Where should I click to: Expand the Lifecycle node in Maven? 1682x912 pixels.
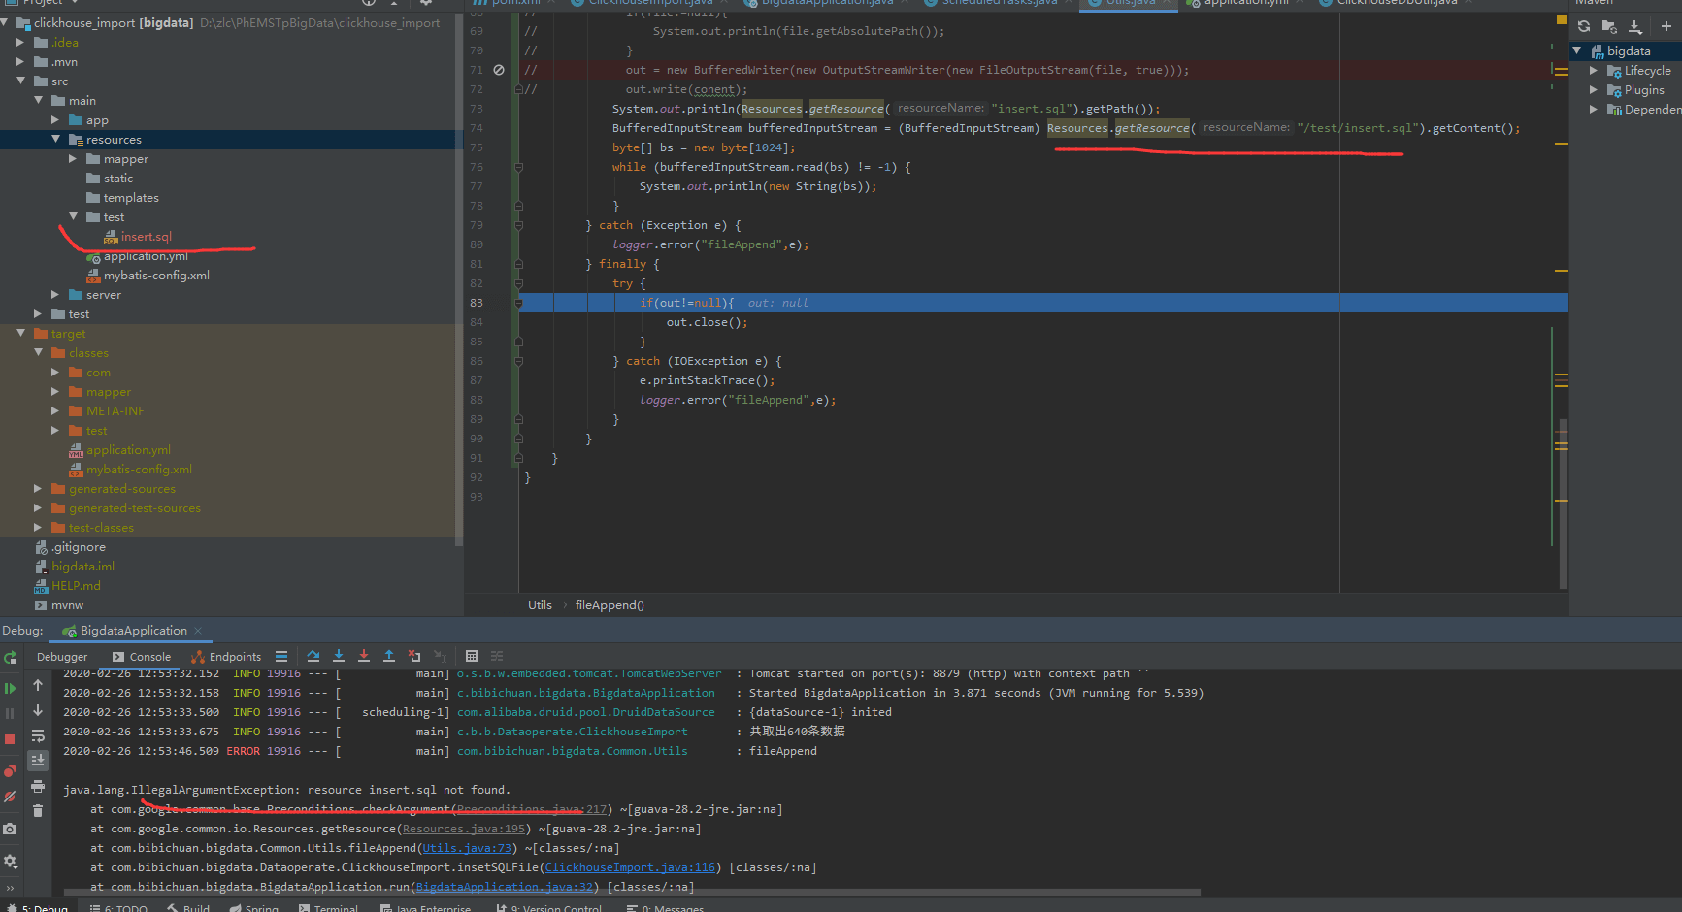1594,71
